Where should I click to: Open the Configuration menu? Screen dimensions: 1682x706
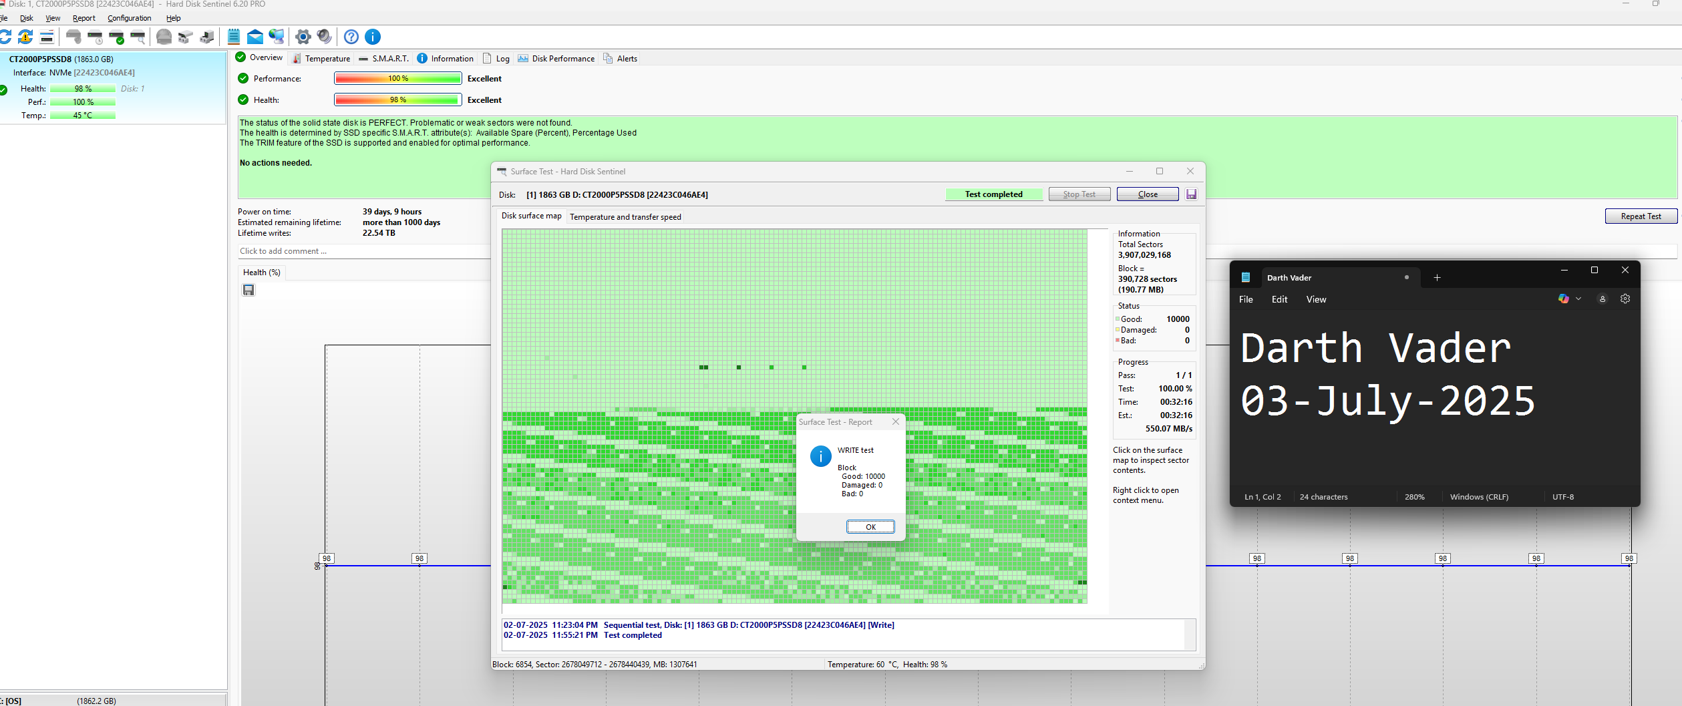click(x=129, y=18)
